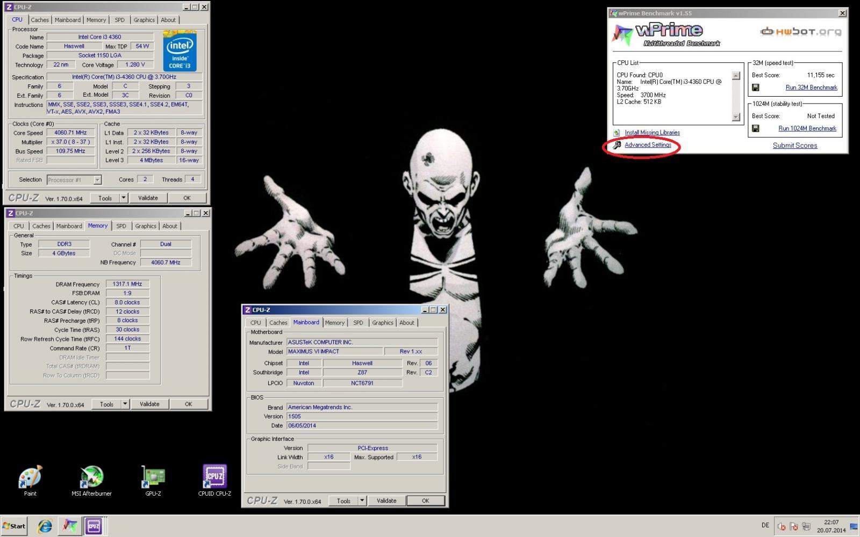Click the HWBOT.org logo in wPrime
Image resolution: width=860 pixels, height=537 pixels.
800,32
